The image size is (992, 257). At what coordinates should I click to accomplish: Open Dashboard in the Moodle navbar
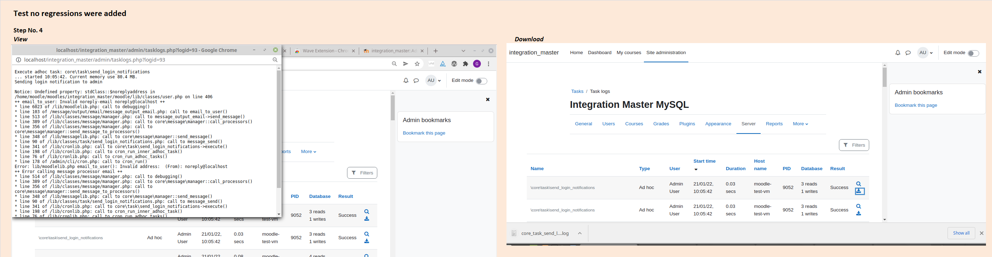pos(600,53)
